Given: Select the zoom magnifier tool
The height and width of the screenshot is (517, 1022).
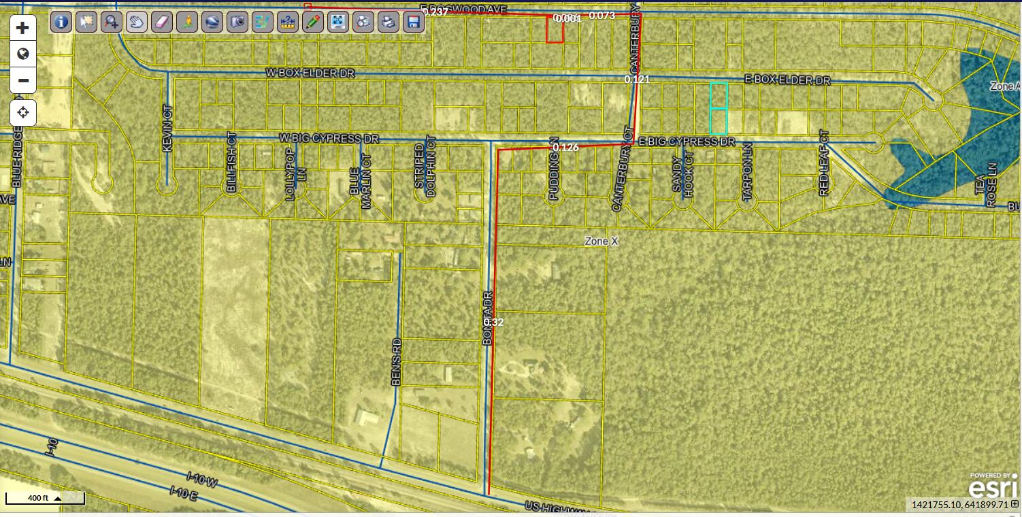Looking at the screenshot, I should coord(110,22).
